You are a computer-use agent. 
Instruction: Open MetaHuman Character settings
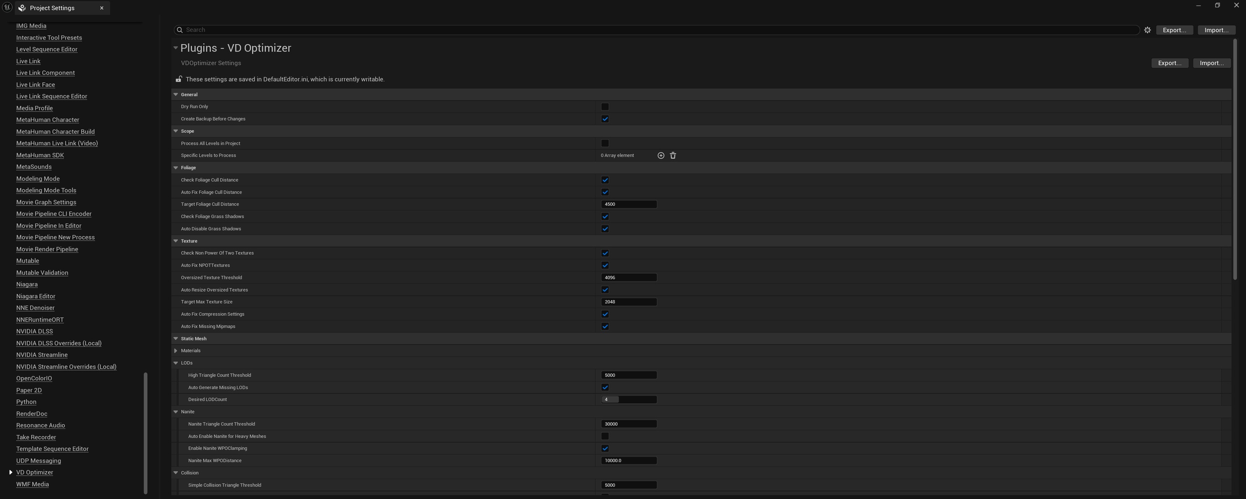(48, 120)
